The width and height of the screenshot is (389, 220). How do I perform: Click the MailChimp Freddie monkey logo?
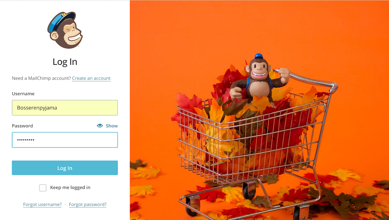click(65, 30)
